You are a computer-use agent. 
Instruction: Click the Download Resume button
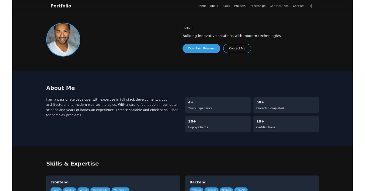(x=201, y=48)
